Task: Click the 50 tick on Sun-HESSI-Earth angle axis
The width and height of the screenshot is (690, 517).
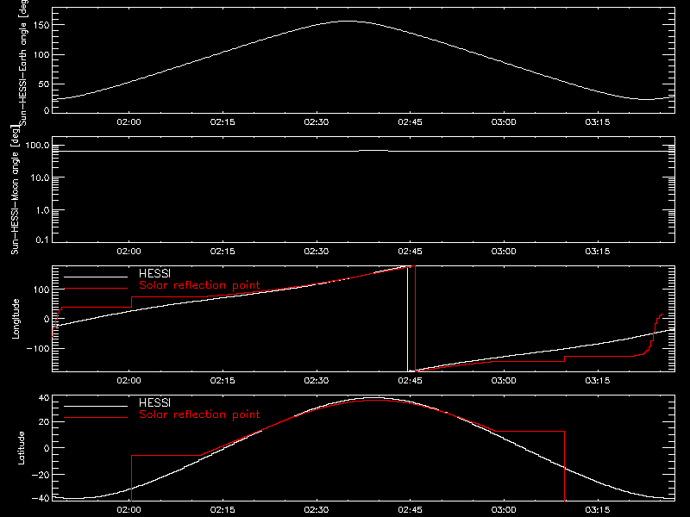Action: tap(44, 84)
